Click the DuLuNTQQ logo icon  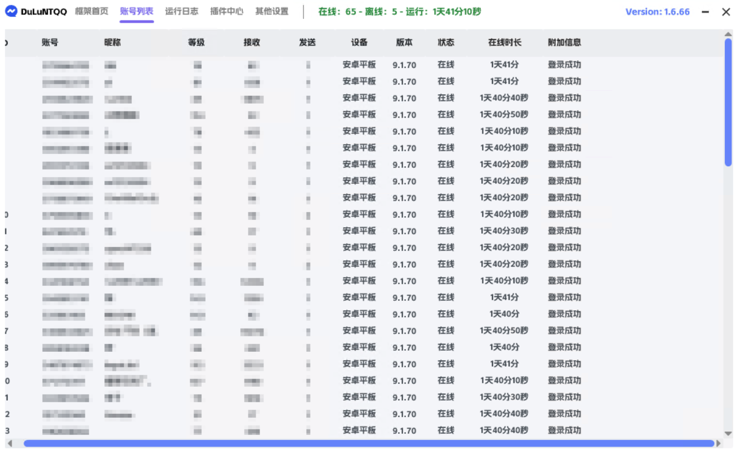click(x=12, y=11)
